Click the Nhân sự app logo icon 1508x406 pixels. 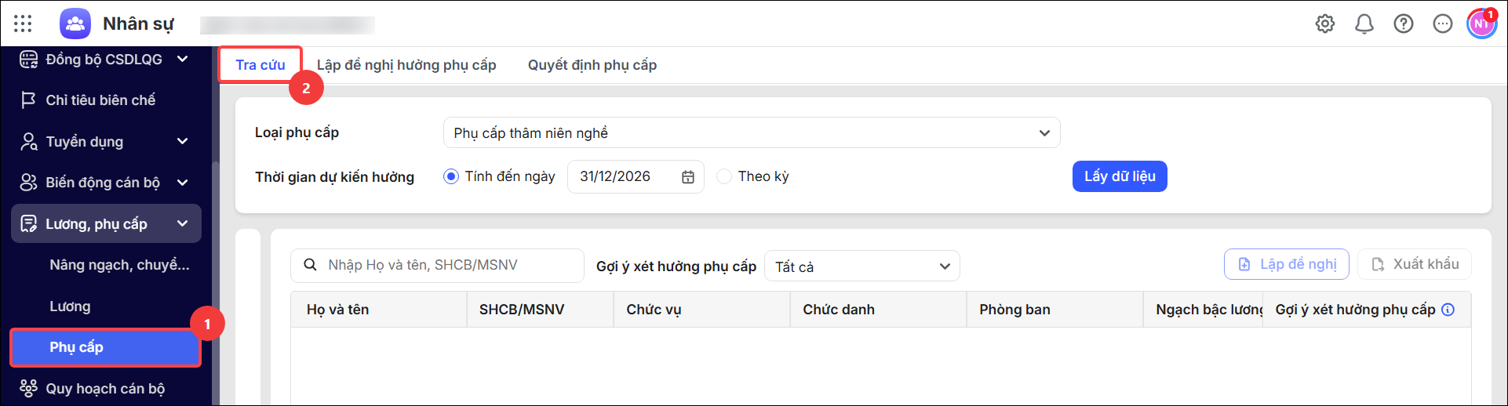pos(75,24)
